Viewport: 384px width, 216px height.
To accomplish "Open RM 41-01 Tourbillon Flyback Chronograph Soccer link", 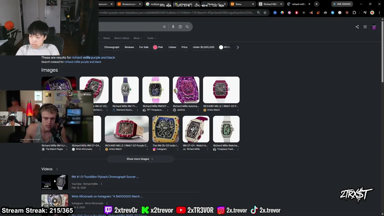I will [105, 177].
